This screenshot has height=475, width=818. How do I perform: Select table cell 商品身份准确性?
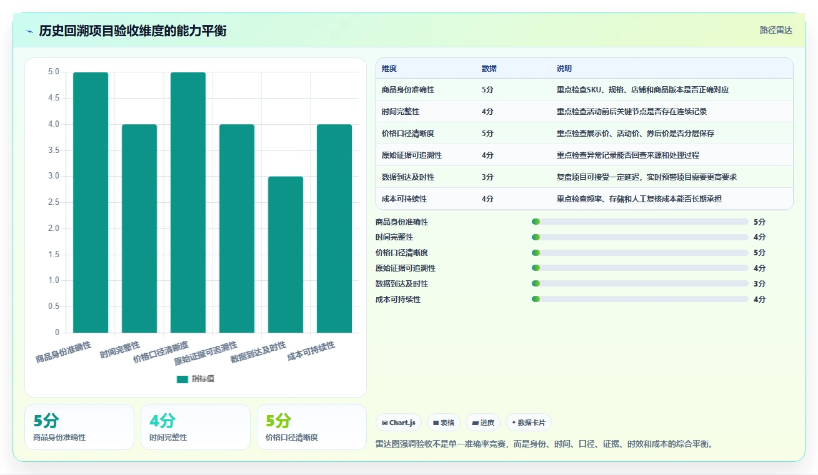coord(408,90)
